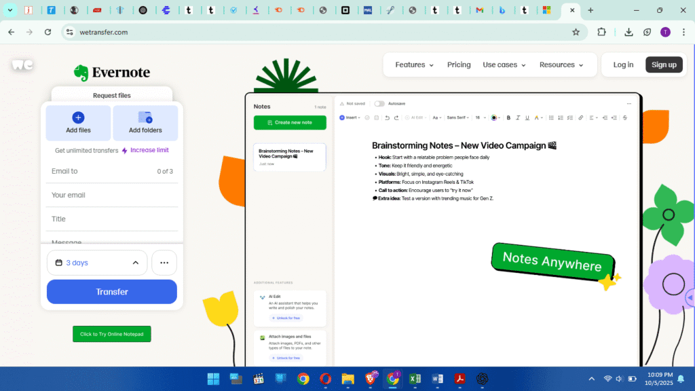695x391 pixels.
Task: Open the Chrome downloads icon
Action: click(x=628, y=32)
